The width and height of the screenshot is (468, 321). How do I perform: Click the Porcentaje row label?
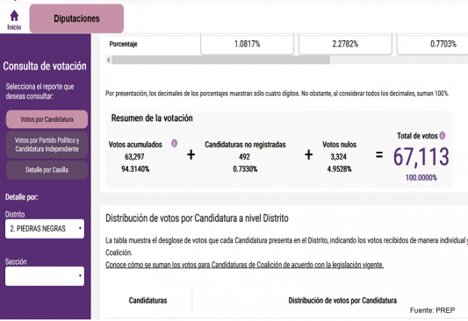pos(123,44)
